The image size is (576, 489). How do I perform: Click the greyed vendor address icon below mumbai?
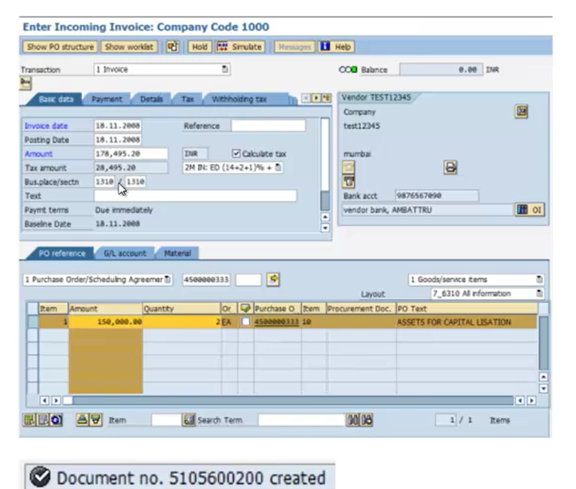[349, 168]
